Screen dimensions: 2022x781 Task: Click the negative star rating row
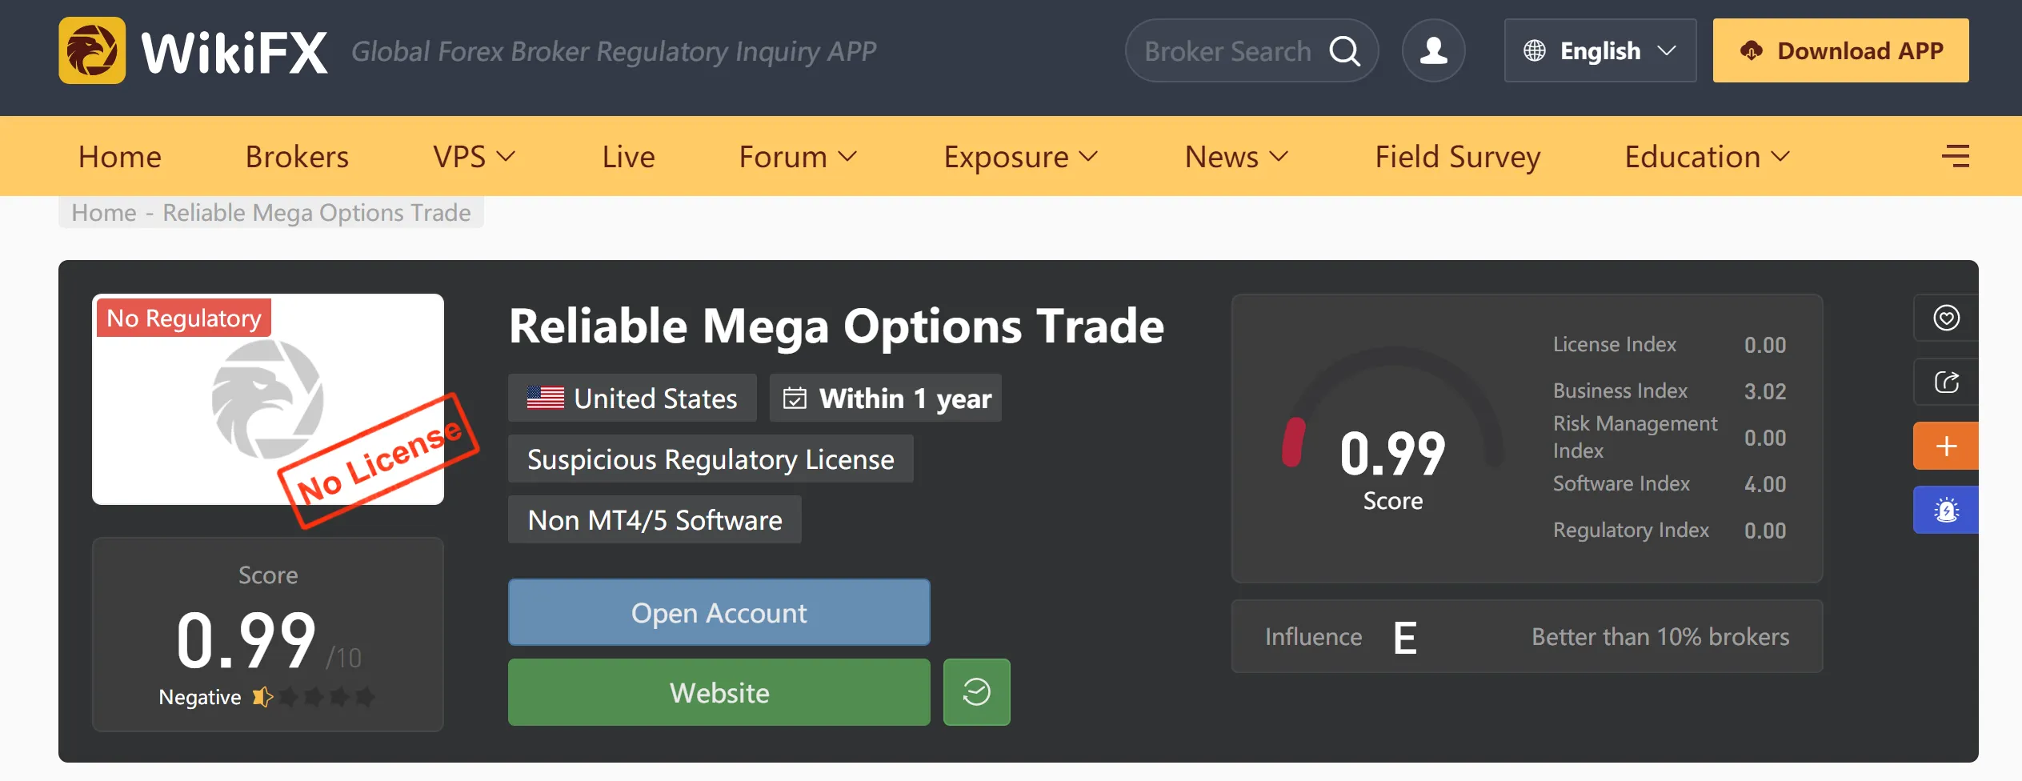(267, 697)
